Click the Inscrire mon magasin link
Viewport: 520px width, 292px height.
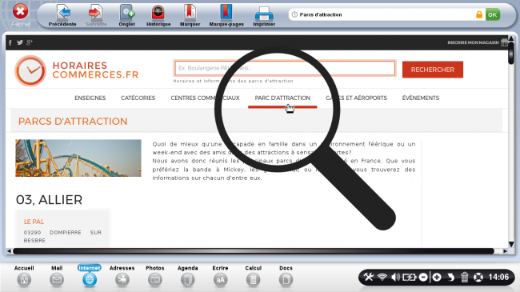[473, 42]
